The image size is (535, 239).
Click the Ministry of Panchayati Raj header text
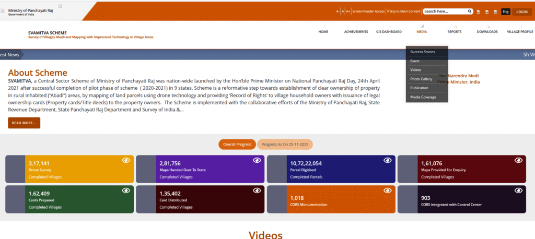pos(30,10)
